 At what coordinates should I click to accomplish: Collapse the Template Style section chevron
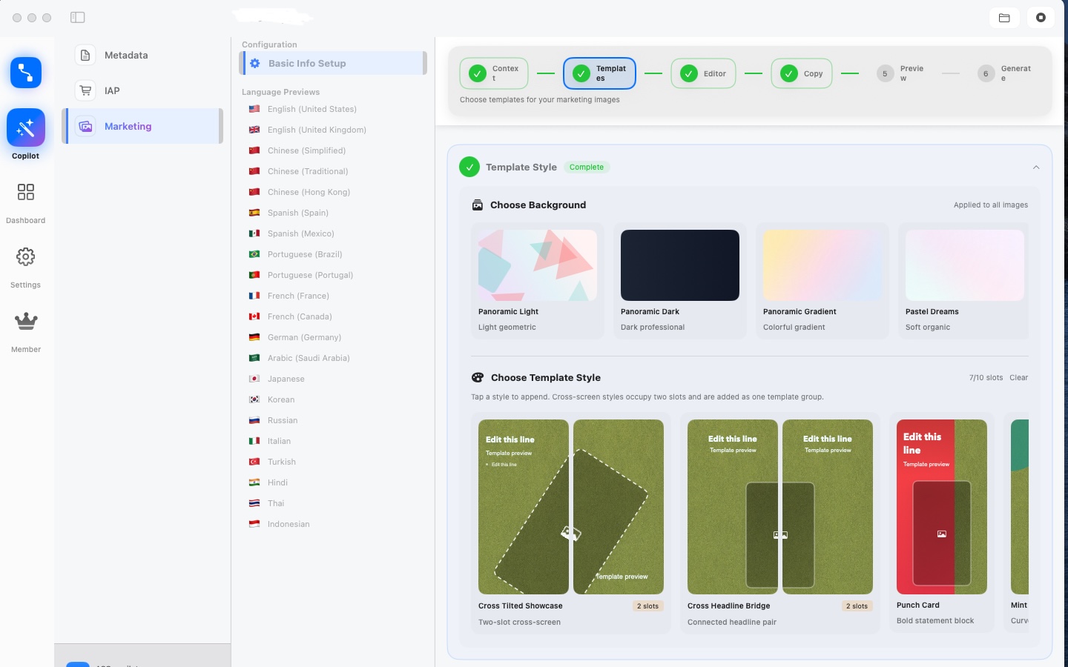coord(1036,167)
